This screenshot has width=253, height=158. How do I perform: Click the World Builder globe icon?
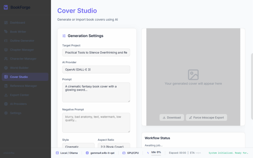[6, 68]
